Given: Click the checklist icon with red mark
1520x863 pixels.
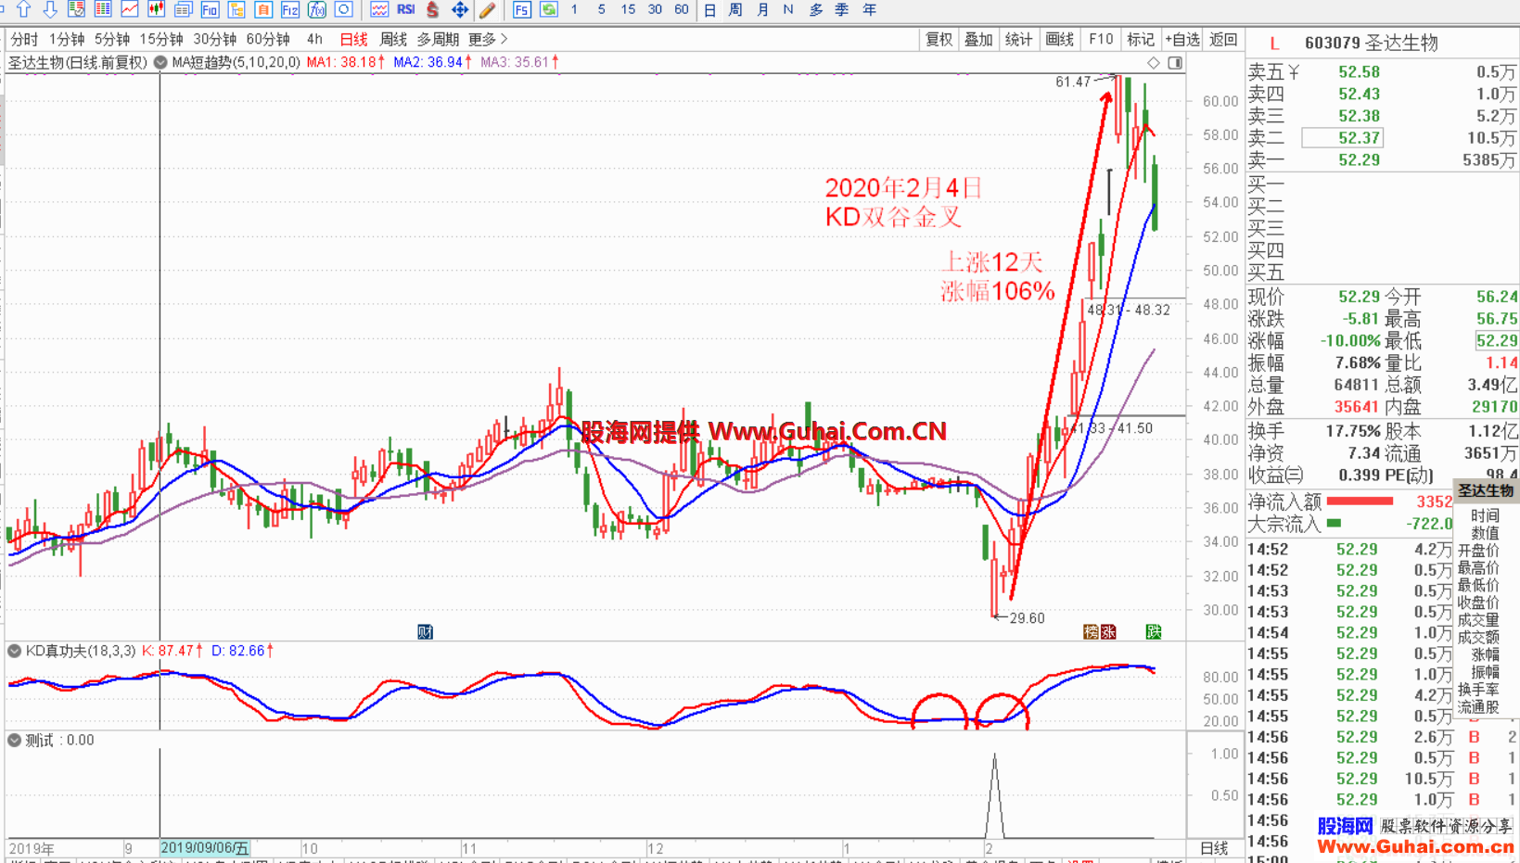Looking at the screenshot, I should point(76,9).
